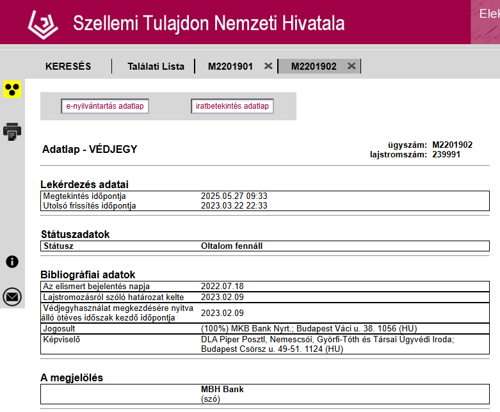Viewport: 500px width, 412px height.
Task: Click the iratbetekintés adatlap button
Action: (x=232, y=106)
